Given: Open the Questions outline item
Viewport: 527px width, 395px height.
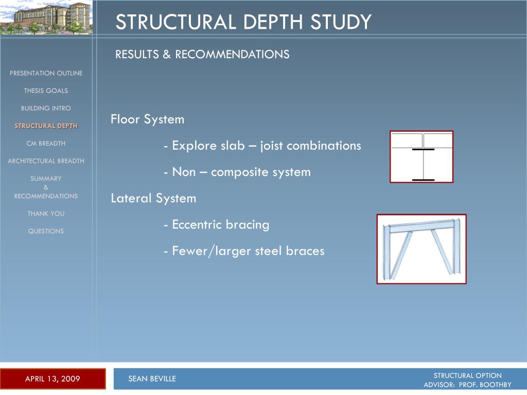Looking at the screenshot, I should tap(46, 231).
